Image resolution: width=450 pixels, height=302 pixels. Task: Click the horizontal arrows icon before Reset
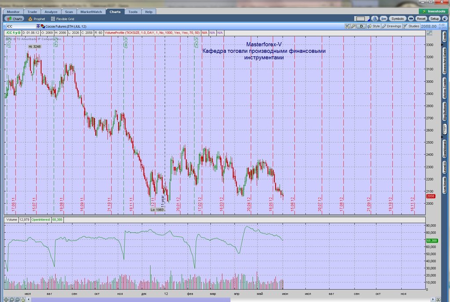coord(411,18)
